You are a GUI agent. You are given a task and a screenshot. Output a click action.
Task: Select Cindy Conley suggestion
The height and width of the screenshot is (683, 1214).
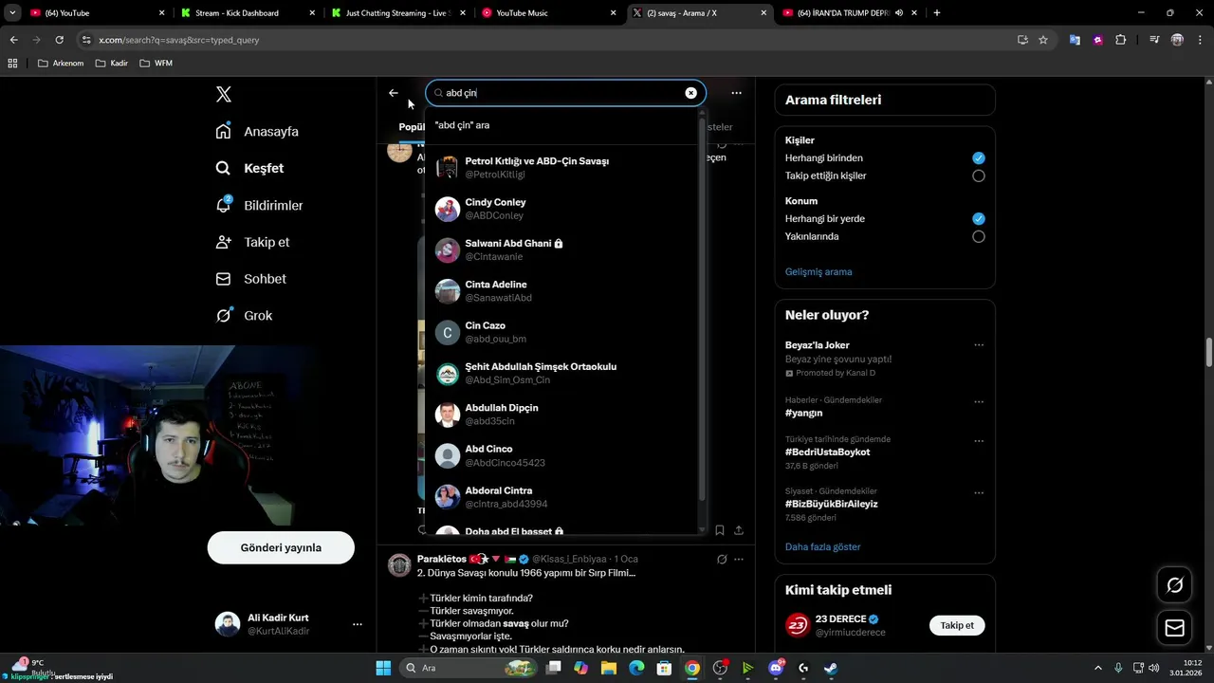561,209
